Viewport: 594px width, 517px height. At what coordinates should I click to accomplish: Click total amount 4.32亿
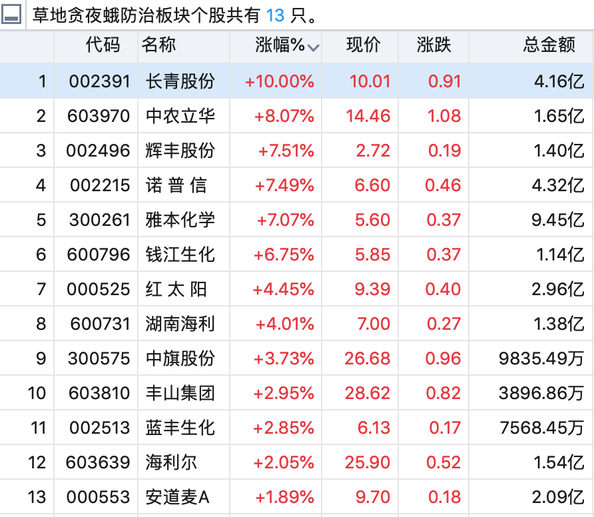tap(558, 185)
